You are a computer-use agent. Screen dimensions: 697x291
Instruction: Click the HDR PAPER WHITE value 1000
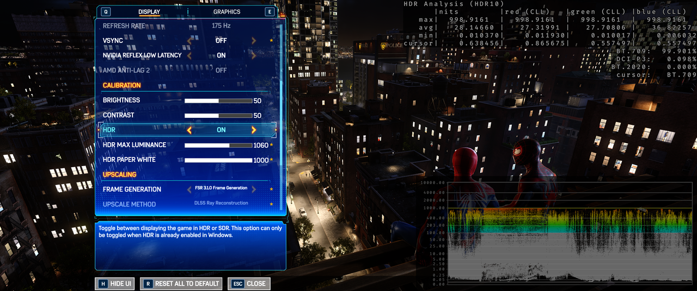(x=261, y=160)
